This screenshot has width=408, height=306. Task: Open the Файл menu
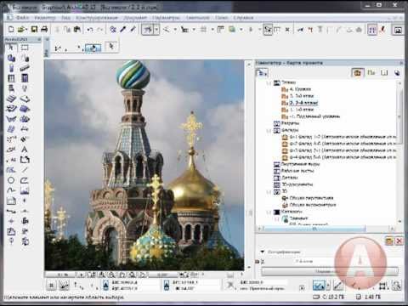tap(22, 18)
